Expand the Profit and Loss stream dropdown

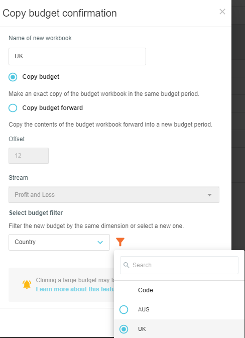pos(114,195)
